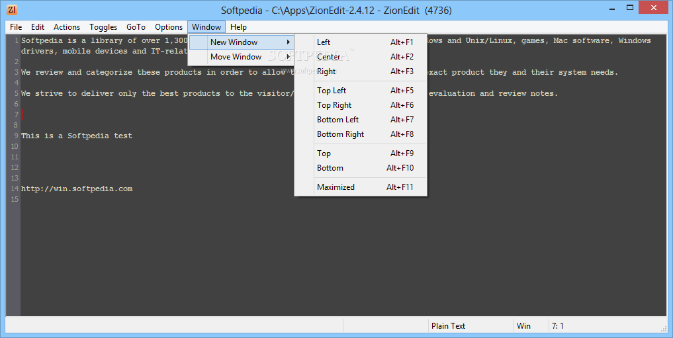Click the Win line-ending status field
This screenshot has width=673, height=338.
[x=531, y=326]
